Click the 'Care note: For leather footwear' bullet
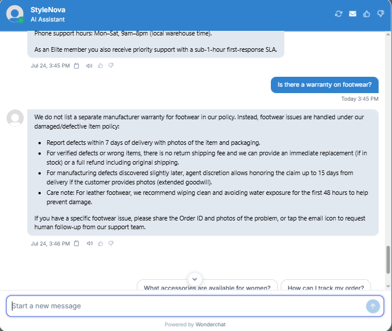Viewport: 392px width, 331px height. pos(207,197)
